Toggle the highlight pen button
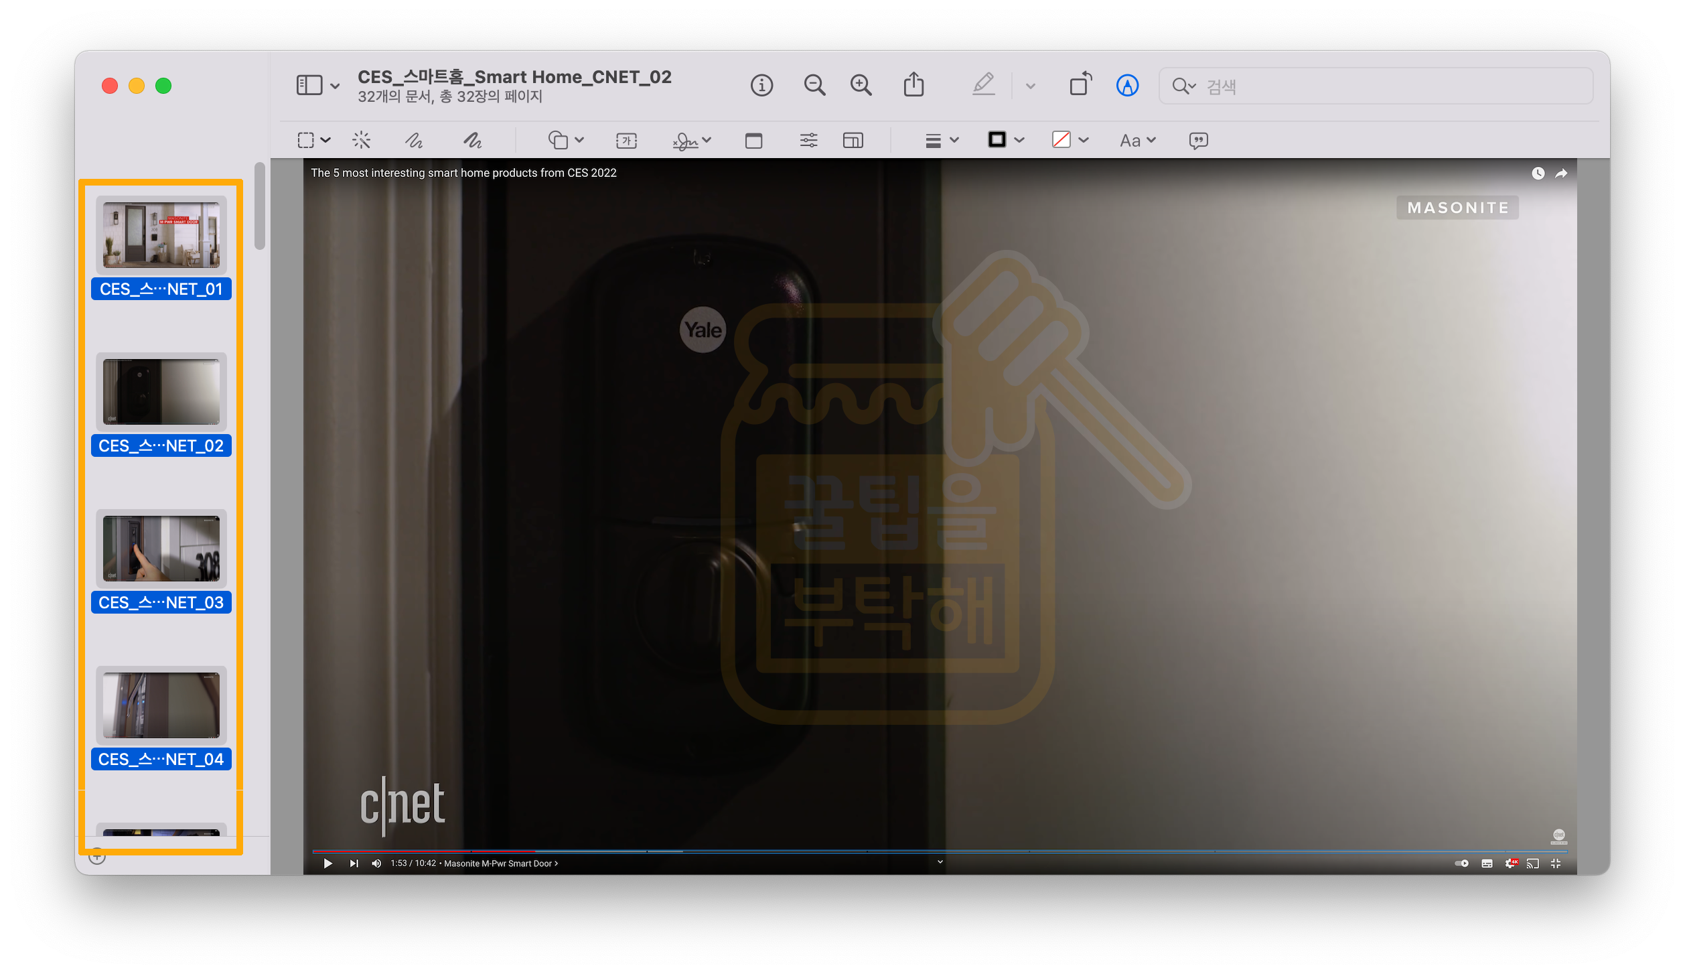This screenshot has width=1685, height=974. (x=983, y=85)
